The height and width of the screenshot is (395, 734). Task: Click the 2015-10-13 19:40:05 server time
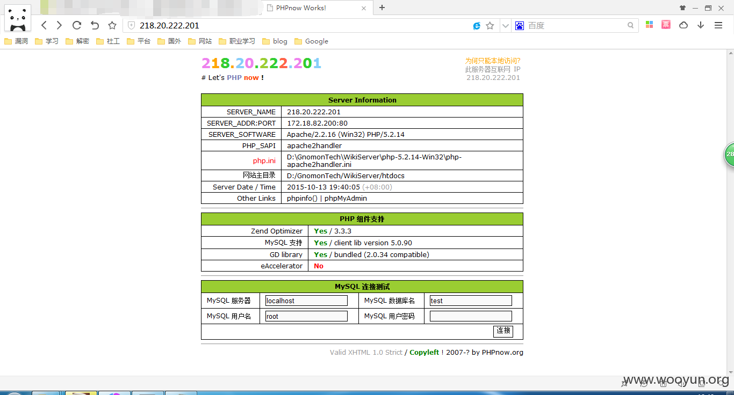pos(323,187)
